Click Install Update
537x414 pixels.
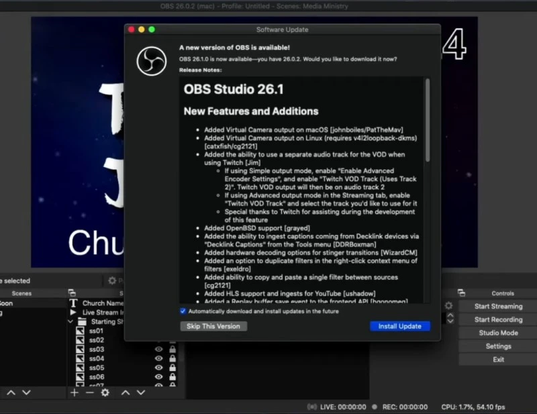tap(400, 325)
